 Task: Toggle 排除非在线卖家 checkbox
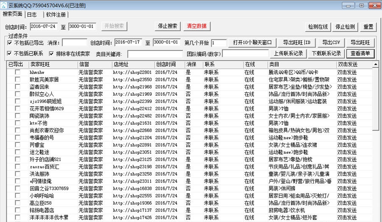tap(51, 53)
